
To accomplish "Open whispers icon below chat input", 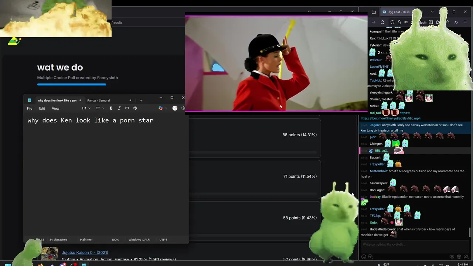I will (371, 257).
